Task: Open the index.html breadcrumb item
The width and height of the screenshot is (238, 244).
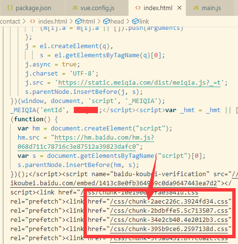Action: click(x=53, y=21)
